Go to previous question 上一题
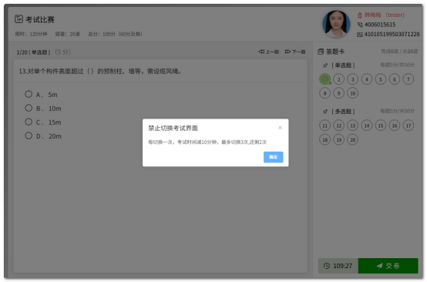This screenshot has height=282, width=427. click(x=269, y=52)
